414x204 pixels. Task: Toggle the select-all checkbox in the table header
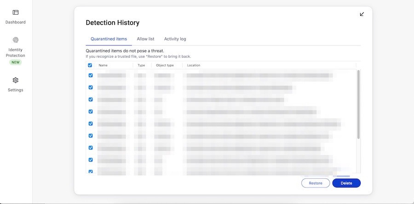(90, 65)
